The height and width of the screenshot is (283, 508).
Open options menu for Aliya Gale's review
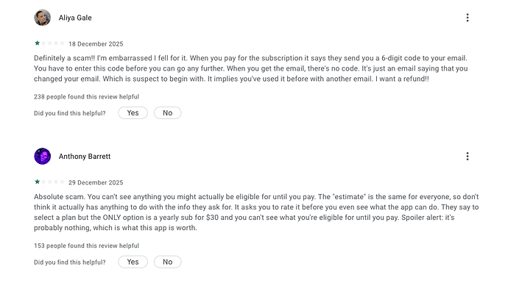click(468, 18)
